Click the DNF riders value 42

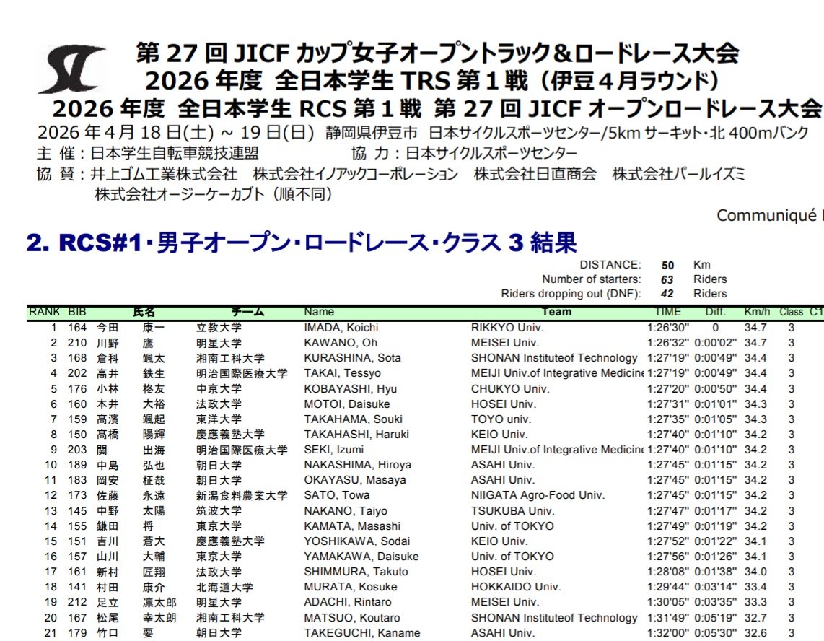click(667, 293)
